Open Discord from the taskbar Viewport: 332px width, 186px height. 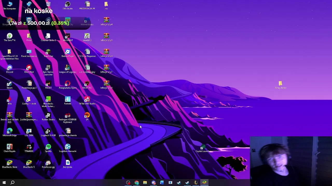(154, 183)
